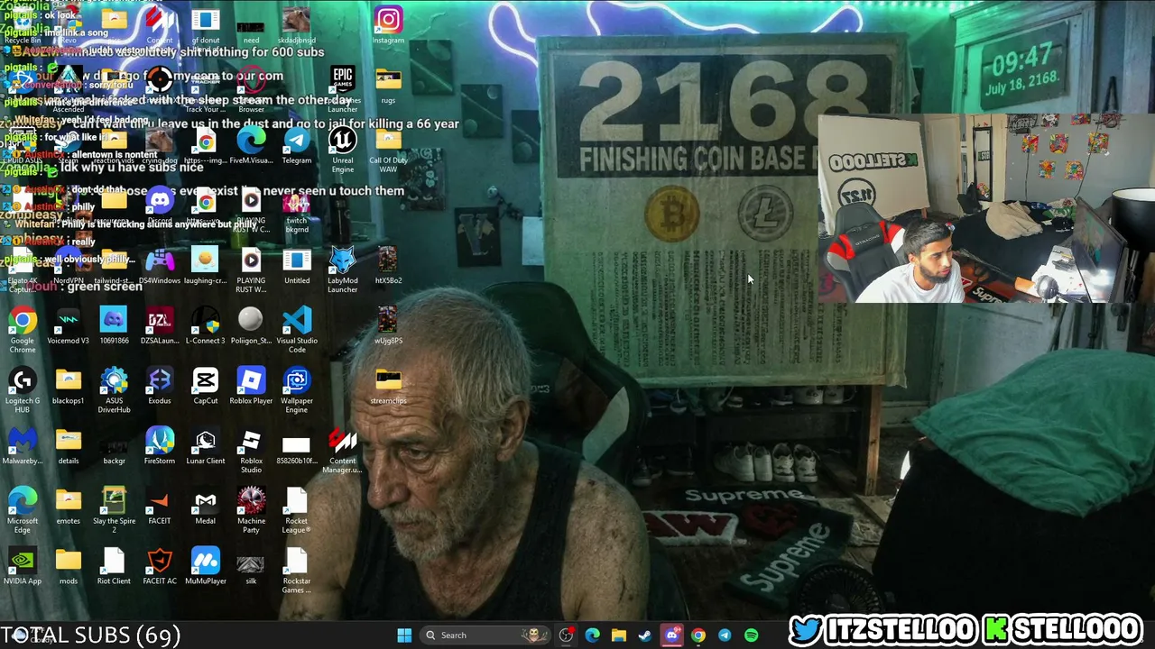The height and width of the screenshot is (649, 1155).
Task: Launch MuMuPlayer from the desktop
Action: [205, 568]
